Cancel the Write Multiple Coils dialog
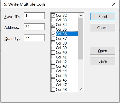This screenshot has width=120, height=103. (103, 28)
